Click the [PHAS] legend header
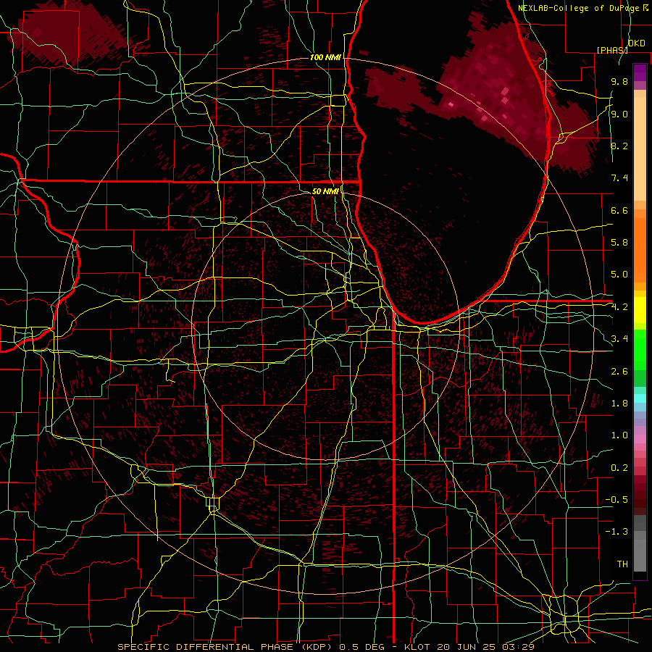This screenshot has height=652, width=652. point(612,50)
